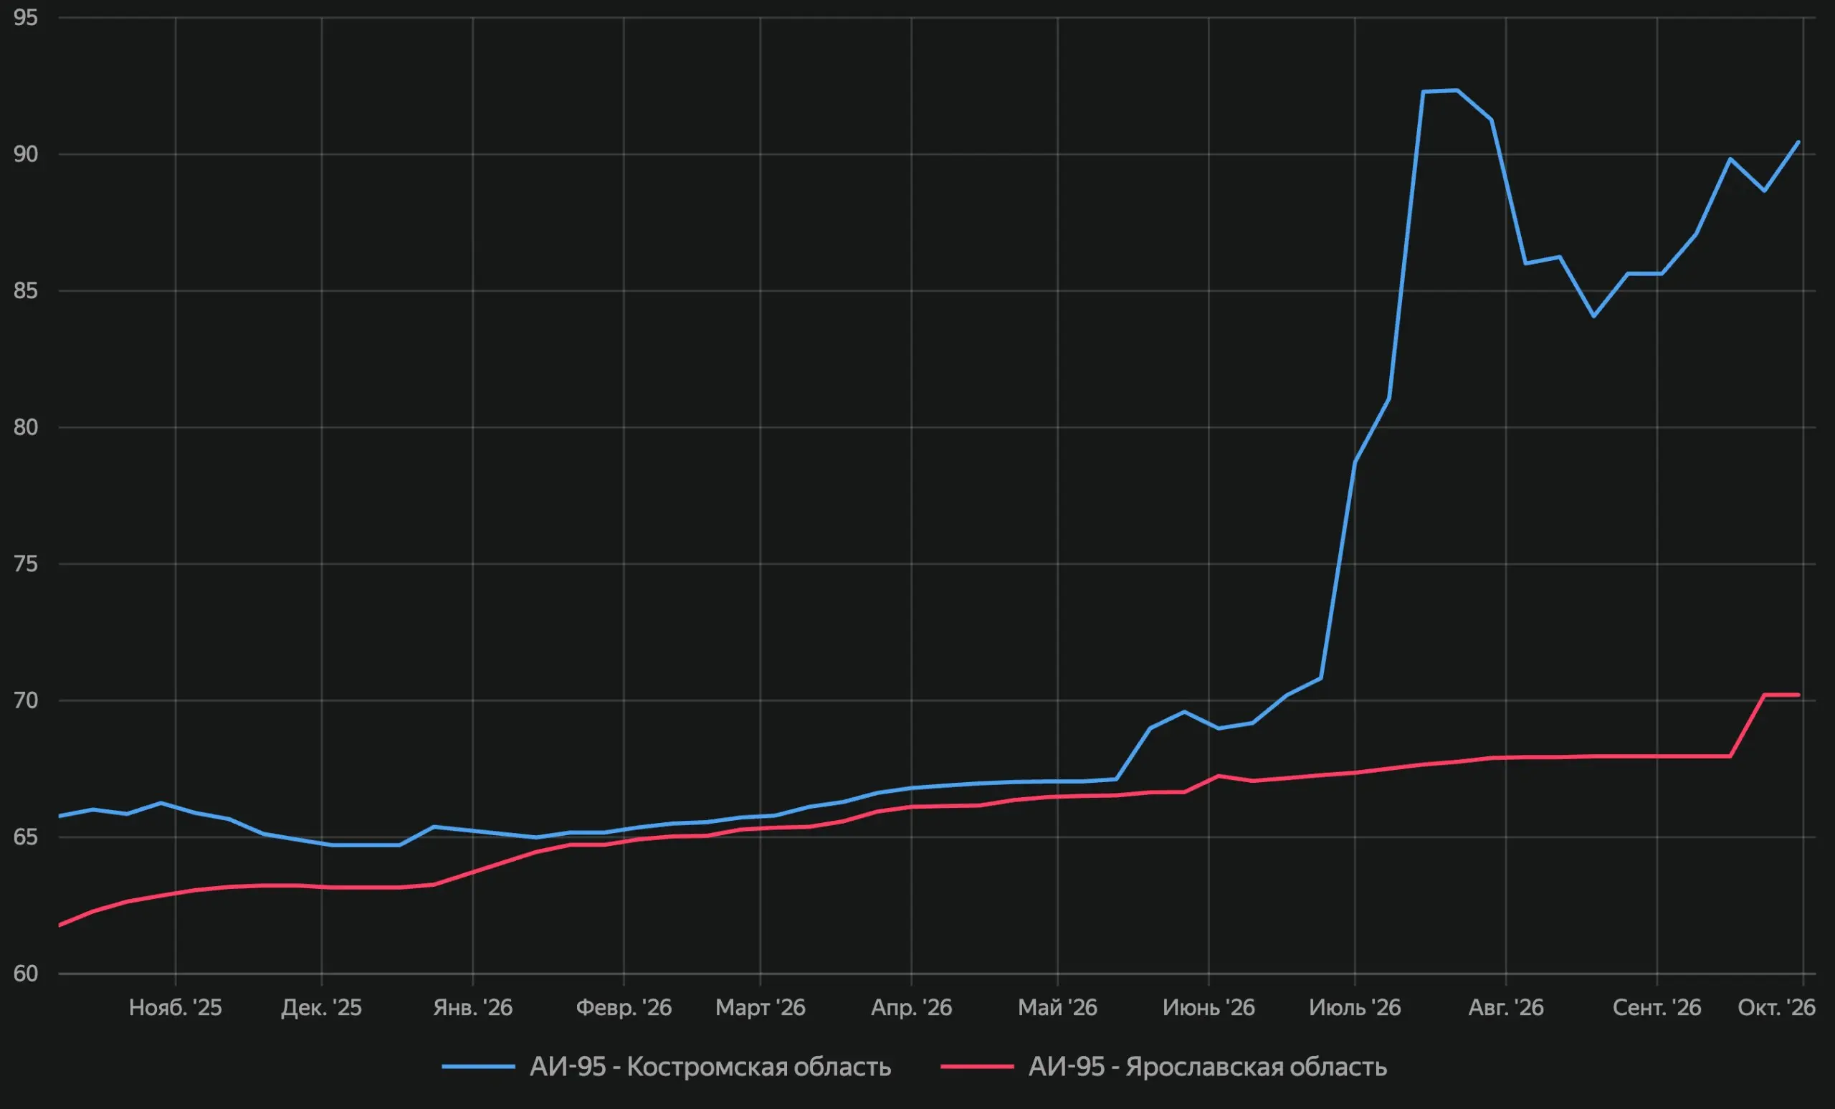This screenshot has width=1835, height=1109.
Task: Click the Сент. '26 axis label
Action: (x=1657, y=1008)
